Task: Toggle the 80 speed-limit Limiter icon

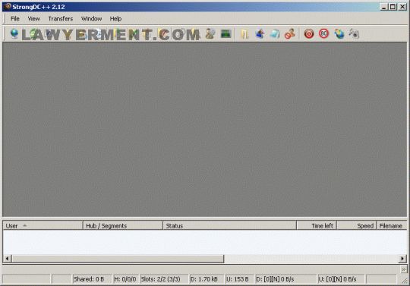Action: click(323, 33)
